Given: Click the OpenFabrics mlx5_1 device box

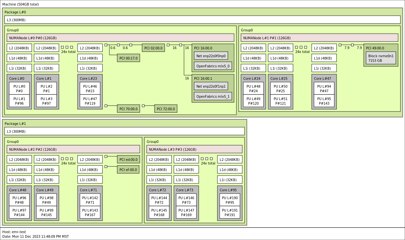Looking at the screenshot, I should pos(213,96).
